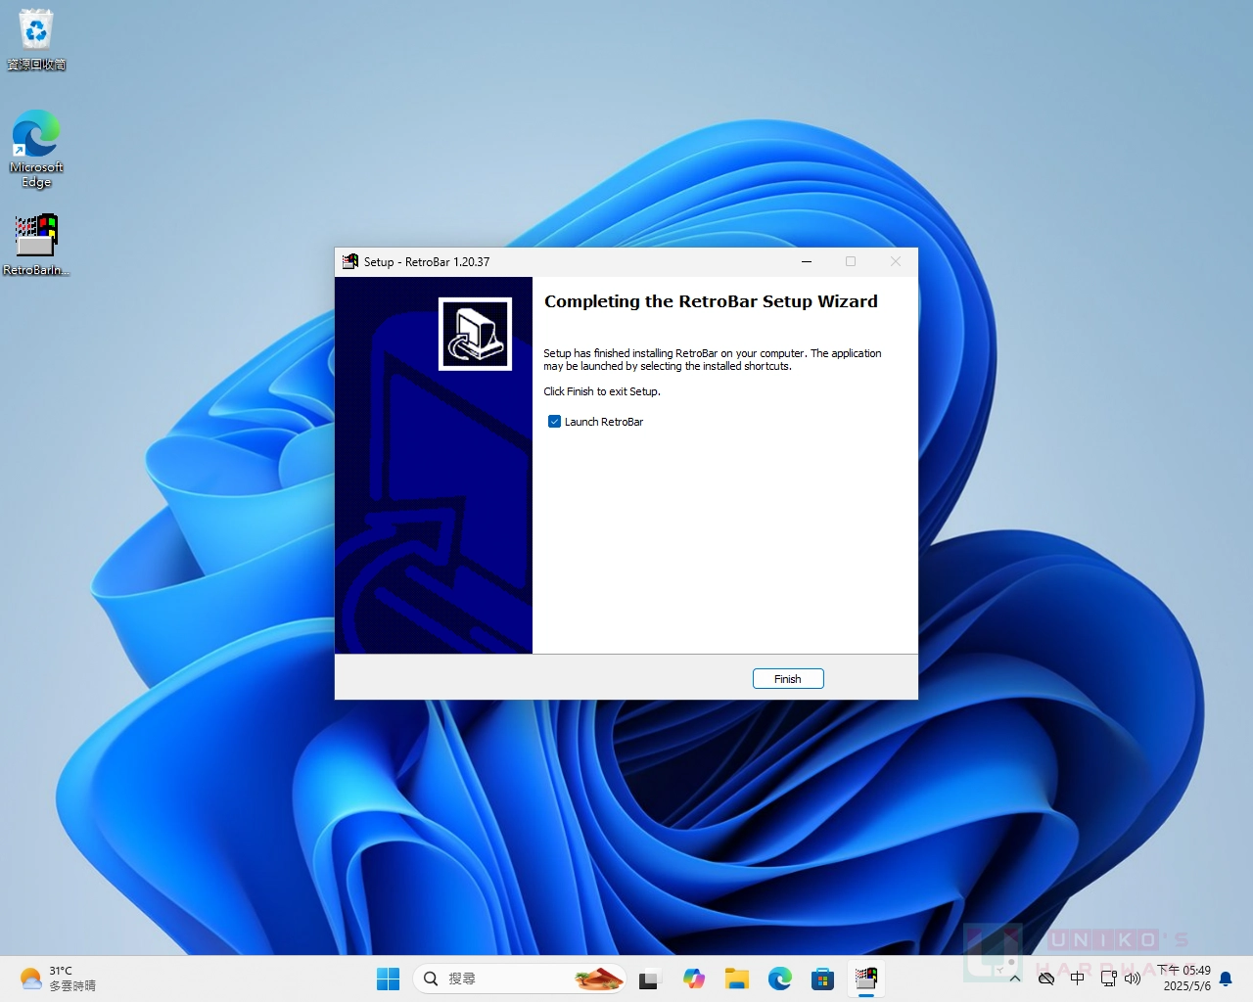Click the search highlight image in taskbar
The width and height of the screenshot is (1253, 1002).
pos(599,979)
